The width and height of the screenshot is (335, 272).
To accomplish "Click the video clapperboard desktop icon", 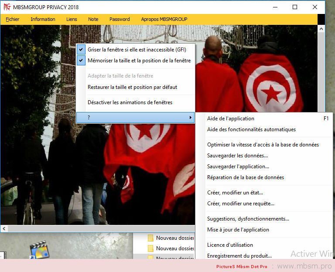I will click(39, 250).
